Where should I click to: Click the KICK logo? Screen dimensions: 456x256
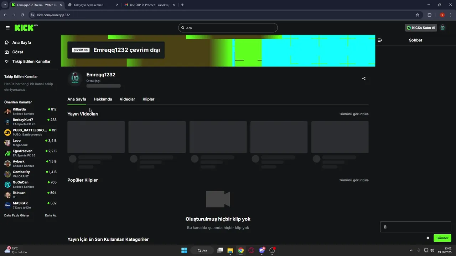[x=26, y=27]
